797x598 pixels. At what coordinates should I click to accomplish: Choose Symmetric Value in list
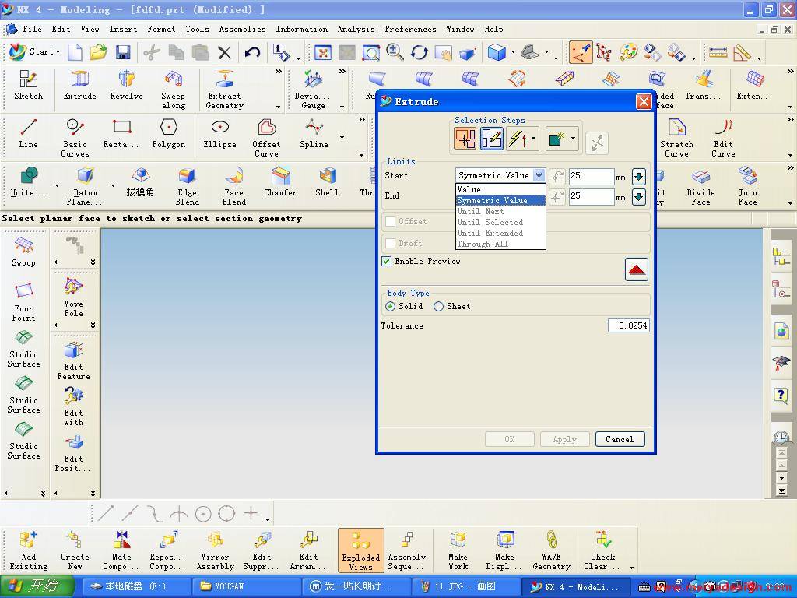pos(500,200)
